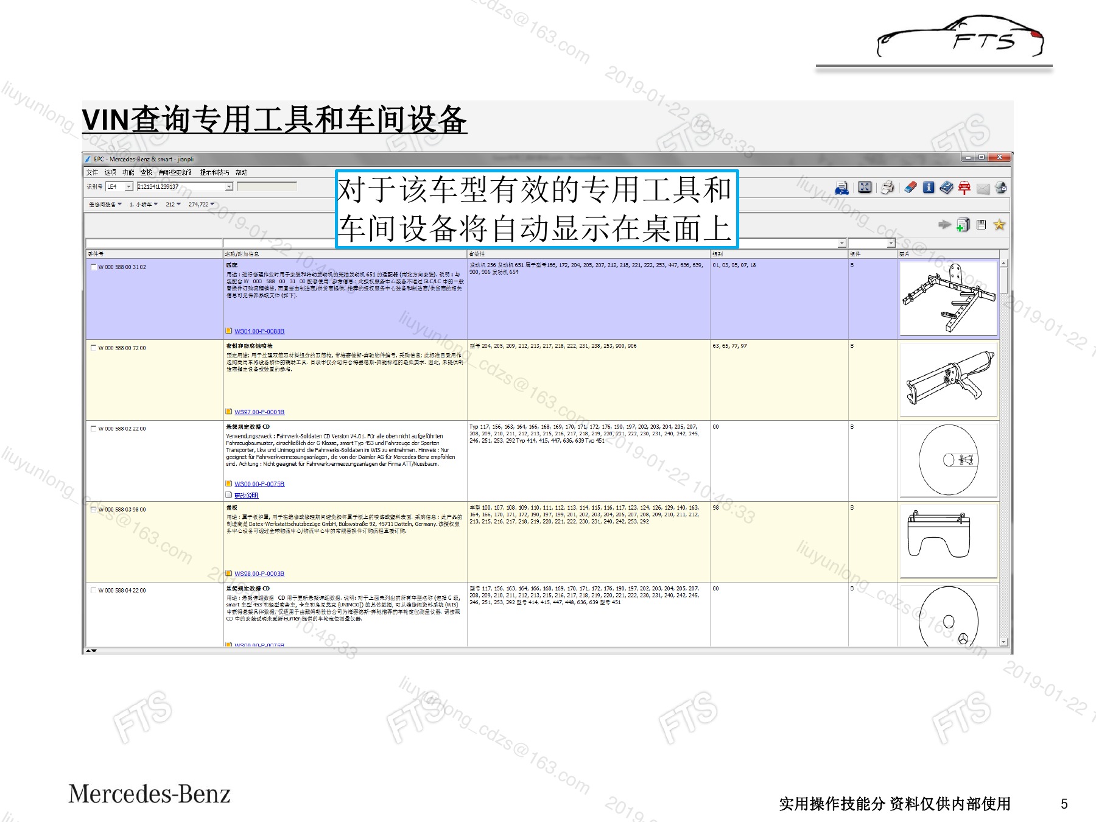
Task: Click the 零件号 part number filter field
Action: 154,243
